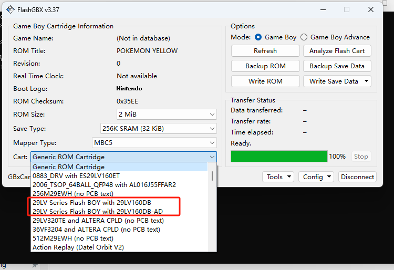Expand the Mapper Type dropdown

(154, 143)
